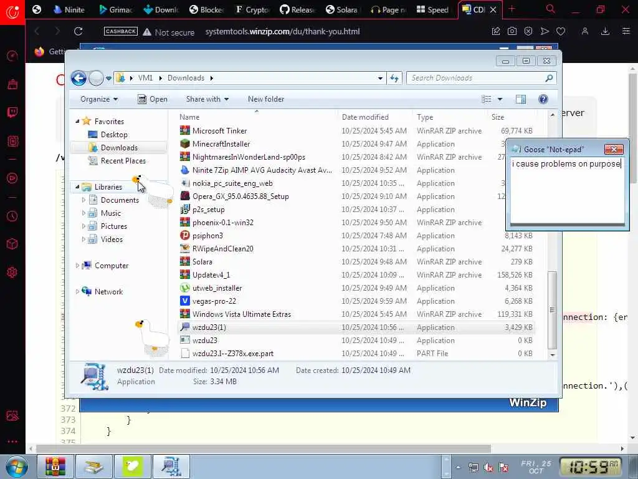Expand the Computer tree node
Screen dimensions: 638x479
(x=77, y=266)
